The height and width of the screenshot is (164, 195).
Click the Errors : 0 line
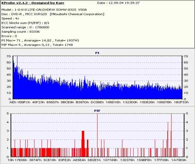click(x=9, y=36)
